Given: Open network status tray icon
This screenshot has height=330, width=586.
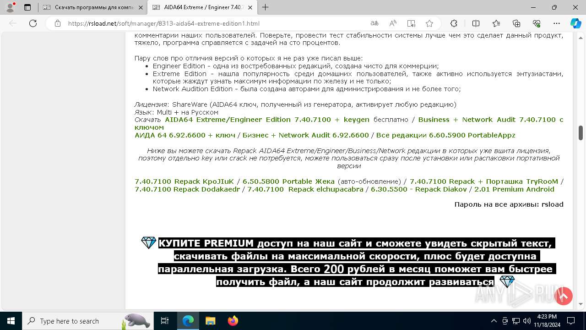Looking at the screenshot, I should point(516,321).
